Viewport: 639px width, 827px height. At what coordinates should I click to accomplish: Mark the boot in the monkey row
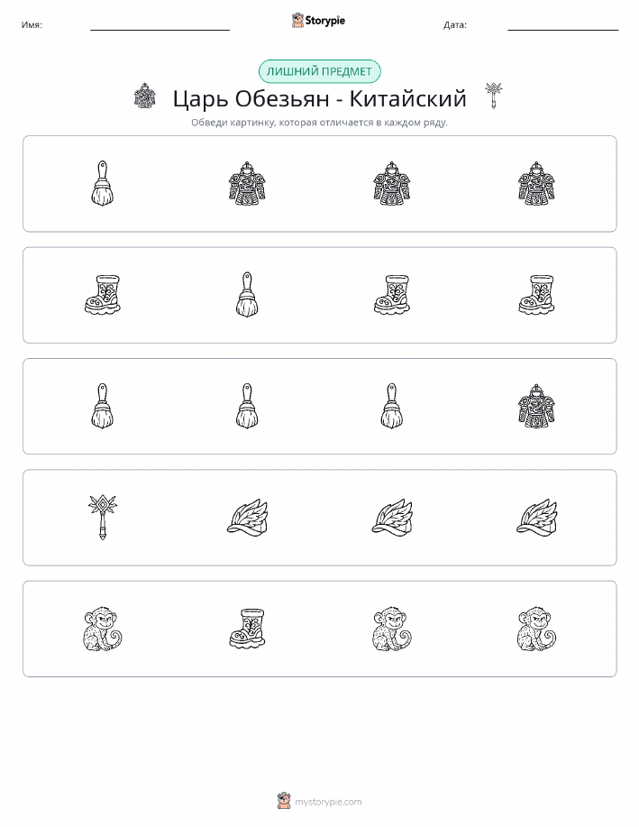247,629
